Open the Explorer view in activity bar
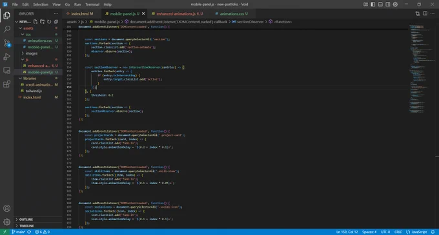The width and height of the screenshot is (439, 235). (x=6, y=15)
